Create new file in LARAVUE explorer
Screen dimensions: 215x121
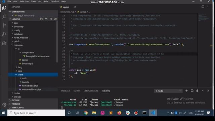pyautogui.click(x=41, y=19)
